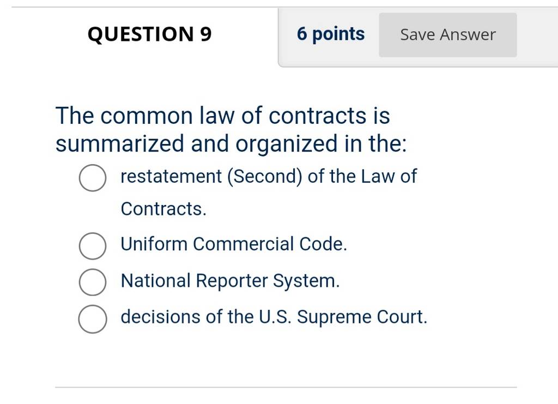Pick the National Reporter System radio option
Viewport: 558px width, 404px height.
93,282
